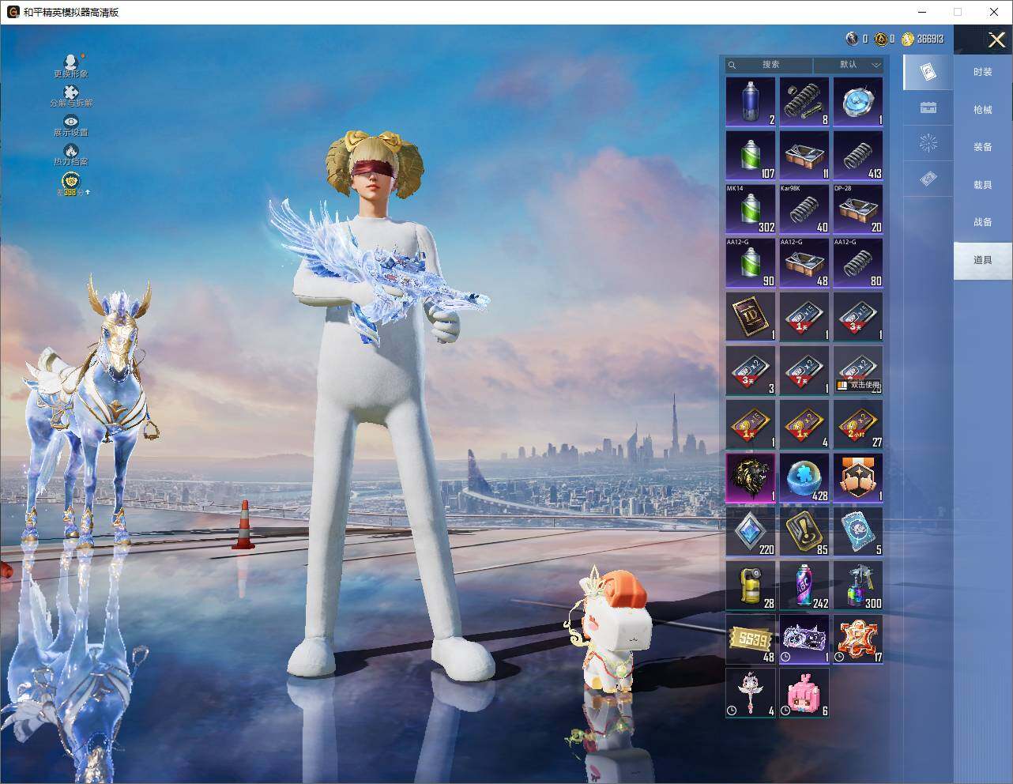Select the DP-28 material crate
The width and height of the screenshot is (1013, 784).
pos(858,209)
